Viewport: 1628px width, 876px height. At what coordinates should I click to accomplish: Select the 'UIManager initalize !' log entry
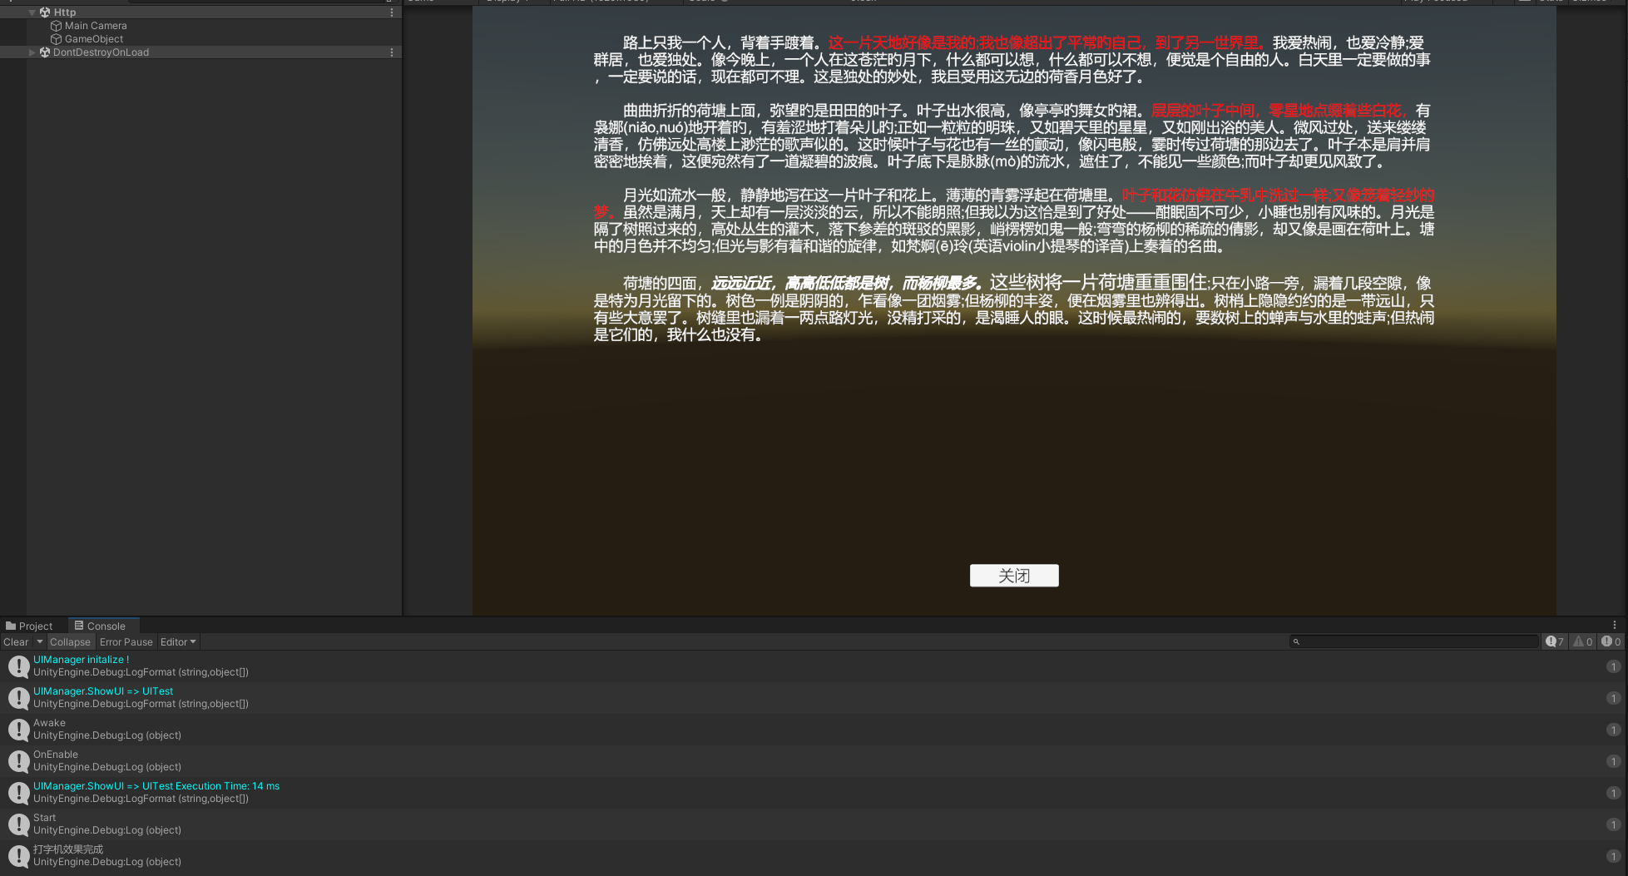814,666
